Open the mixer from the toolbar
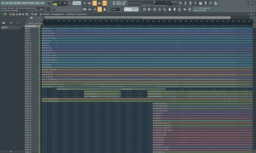 click(160, 9)
